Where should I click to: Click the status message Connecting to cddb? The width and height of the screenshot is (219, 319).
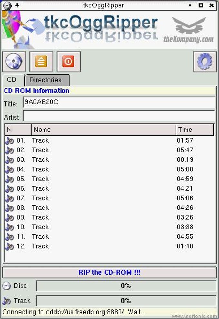(x=74, y=312)
